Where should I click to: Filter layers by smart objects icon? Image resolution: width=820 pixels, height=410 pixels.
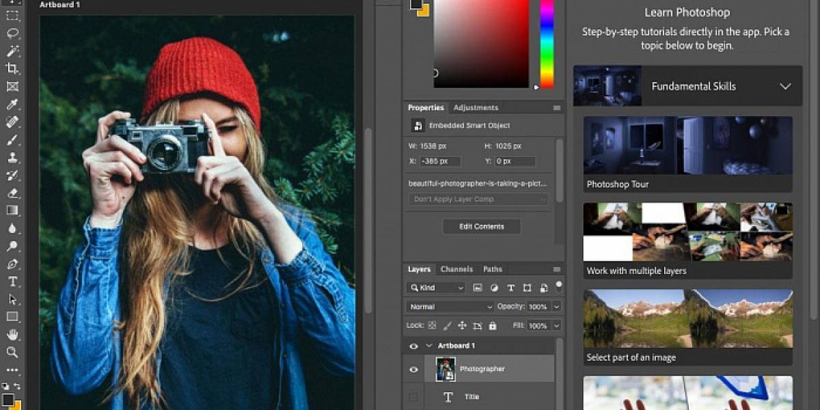point(543,288)
